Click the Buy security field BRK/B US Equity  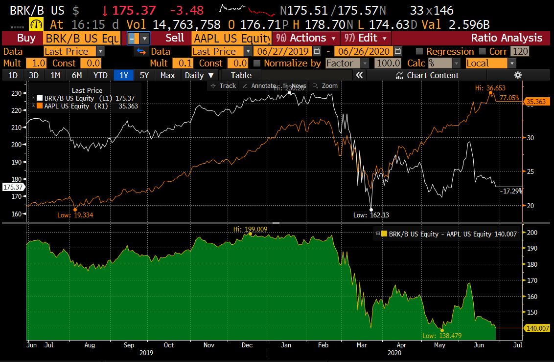tap(82, 38)
